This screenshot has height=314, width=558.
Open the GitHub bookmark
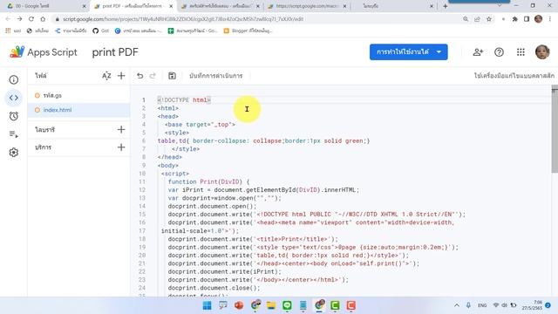pos(101,31)
